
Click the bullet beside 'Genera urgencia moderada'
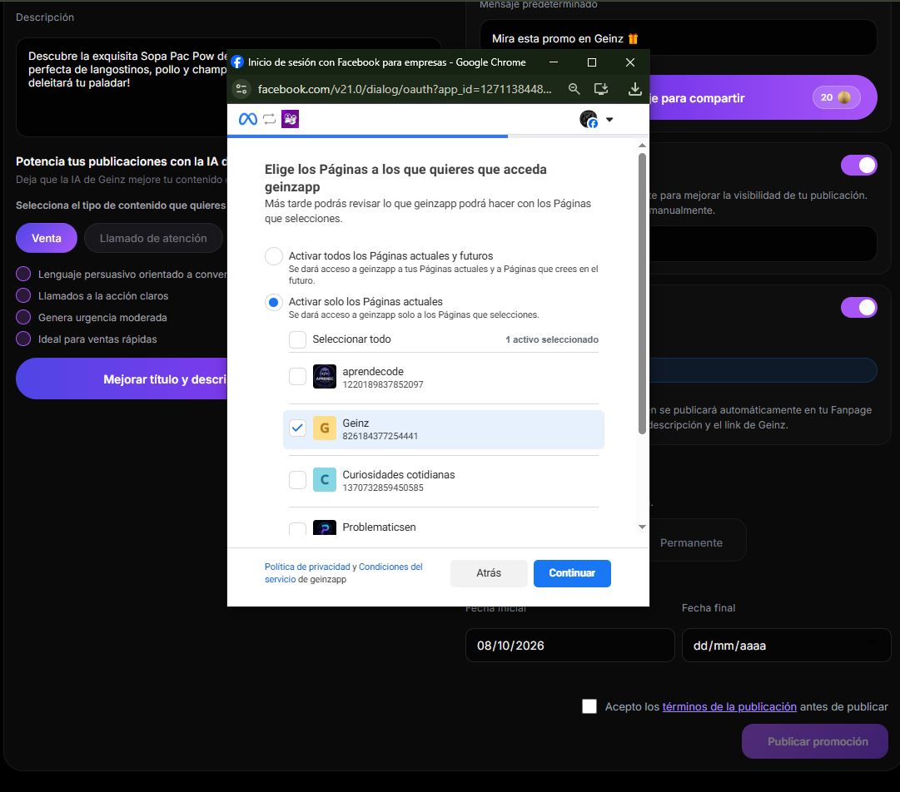point(23,317)
